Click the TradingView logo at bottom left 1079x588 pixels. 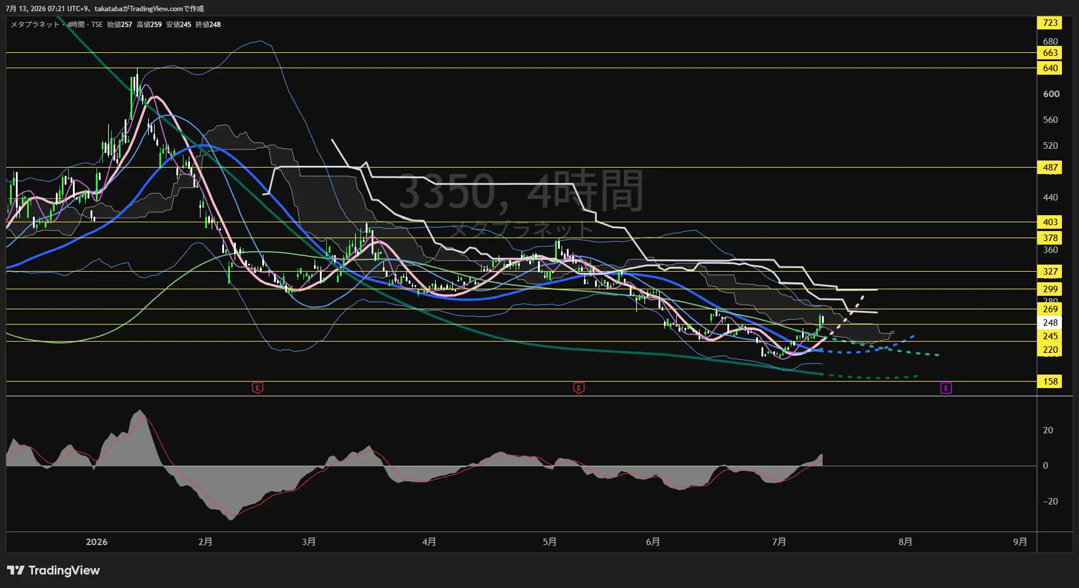[x=54, y=570]
